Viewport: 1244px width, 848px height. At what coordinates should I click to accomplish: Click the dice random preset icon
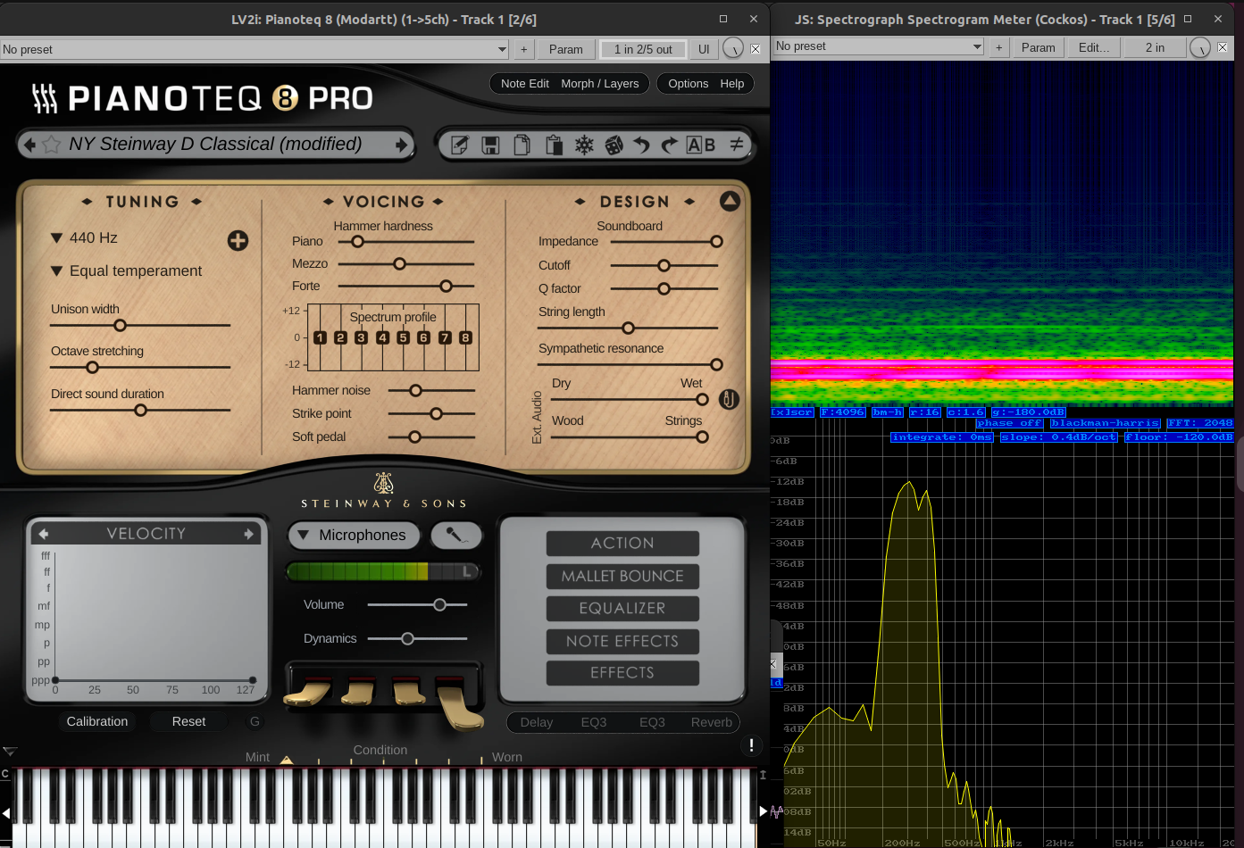[x=614, y=145]
